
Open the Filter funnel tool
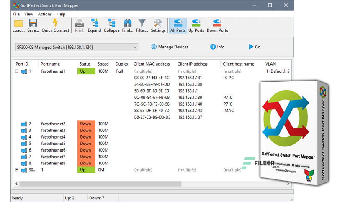(x=142, y=23)
